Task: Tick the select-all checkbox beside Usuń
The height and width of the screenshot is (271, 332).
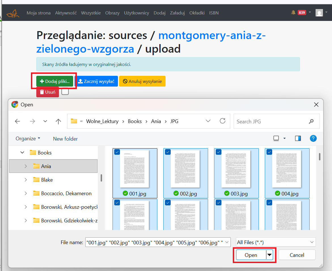Action: click(65, 91)
